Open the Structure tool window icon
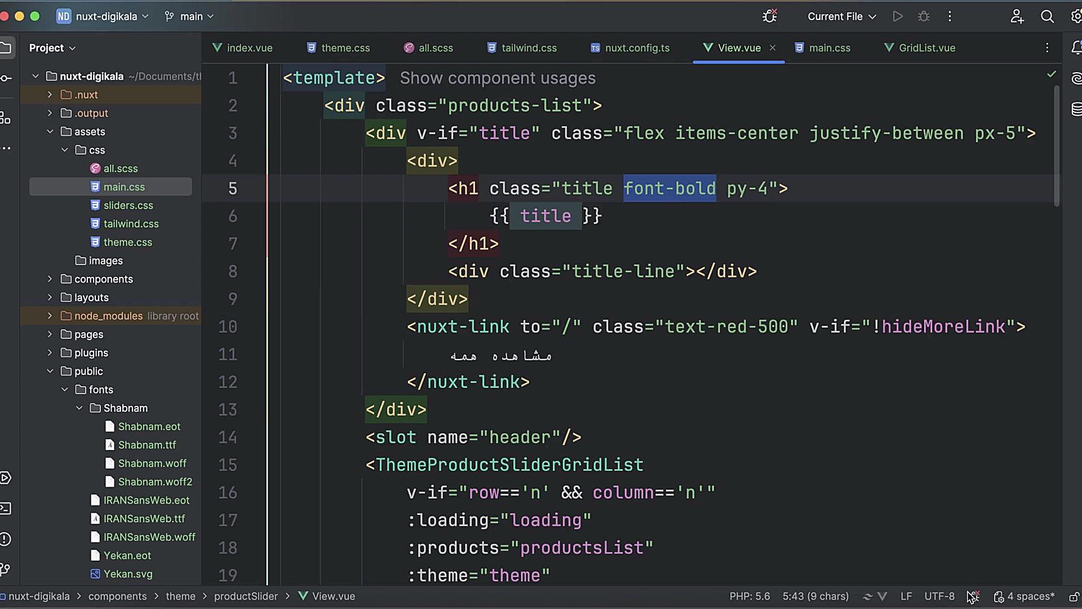The width and height of the screenshot is (1082, 609). coord(6,117)
